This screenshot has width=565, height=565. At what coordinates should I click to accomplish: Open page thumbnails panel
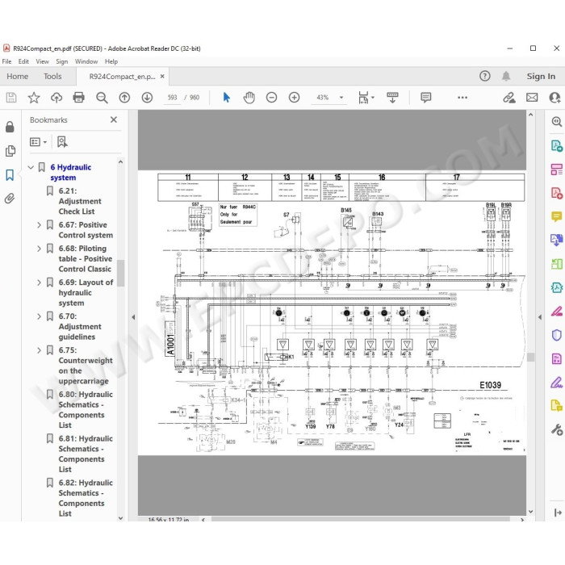(x=10, y=151)
